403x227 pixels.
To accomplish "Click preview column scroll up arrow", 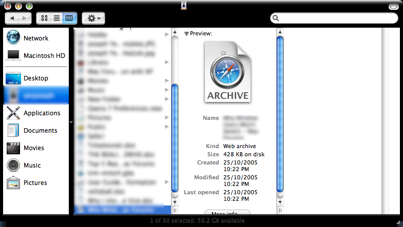I will pyautogui.click(x=280, y=32).
